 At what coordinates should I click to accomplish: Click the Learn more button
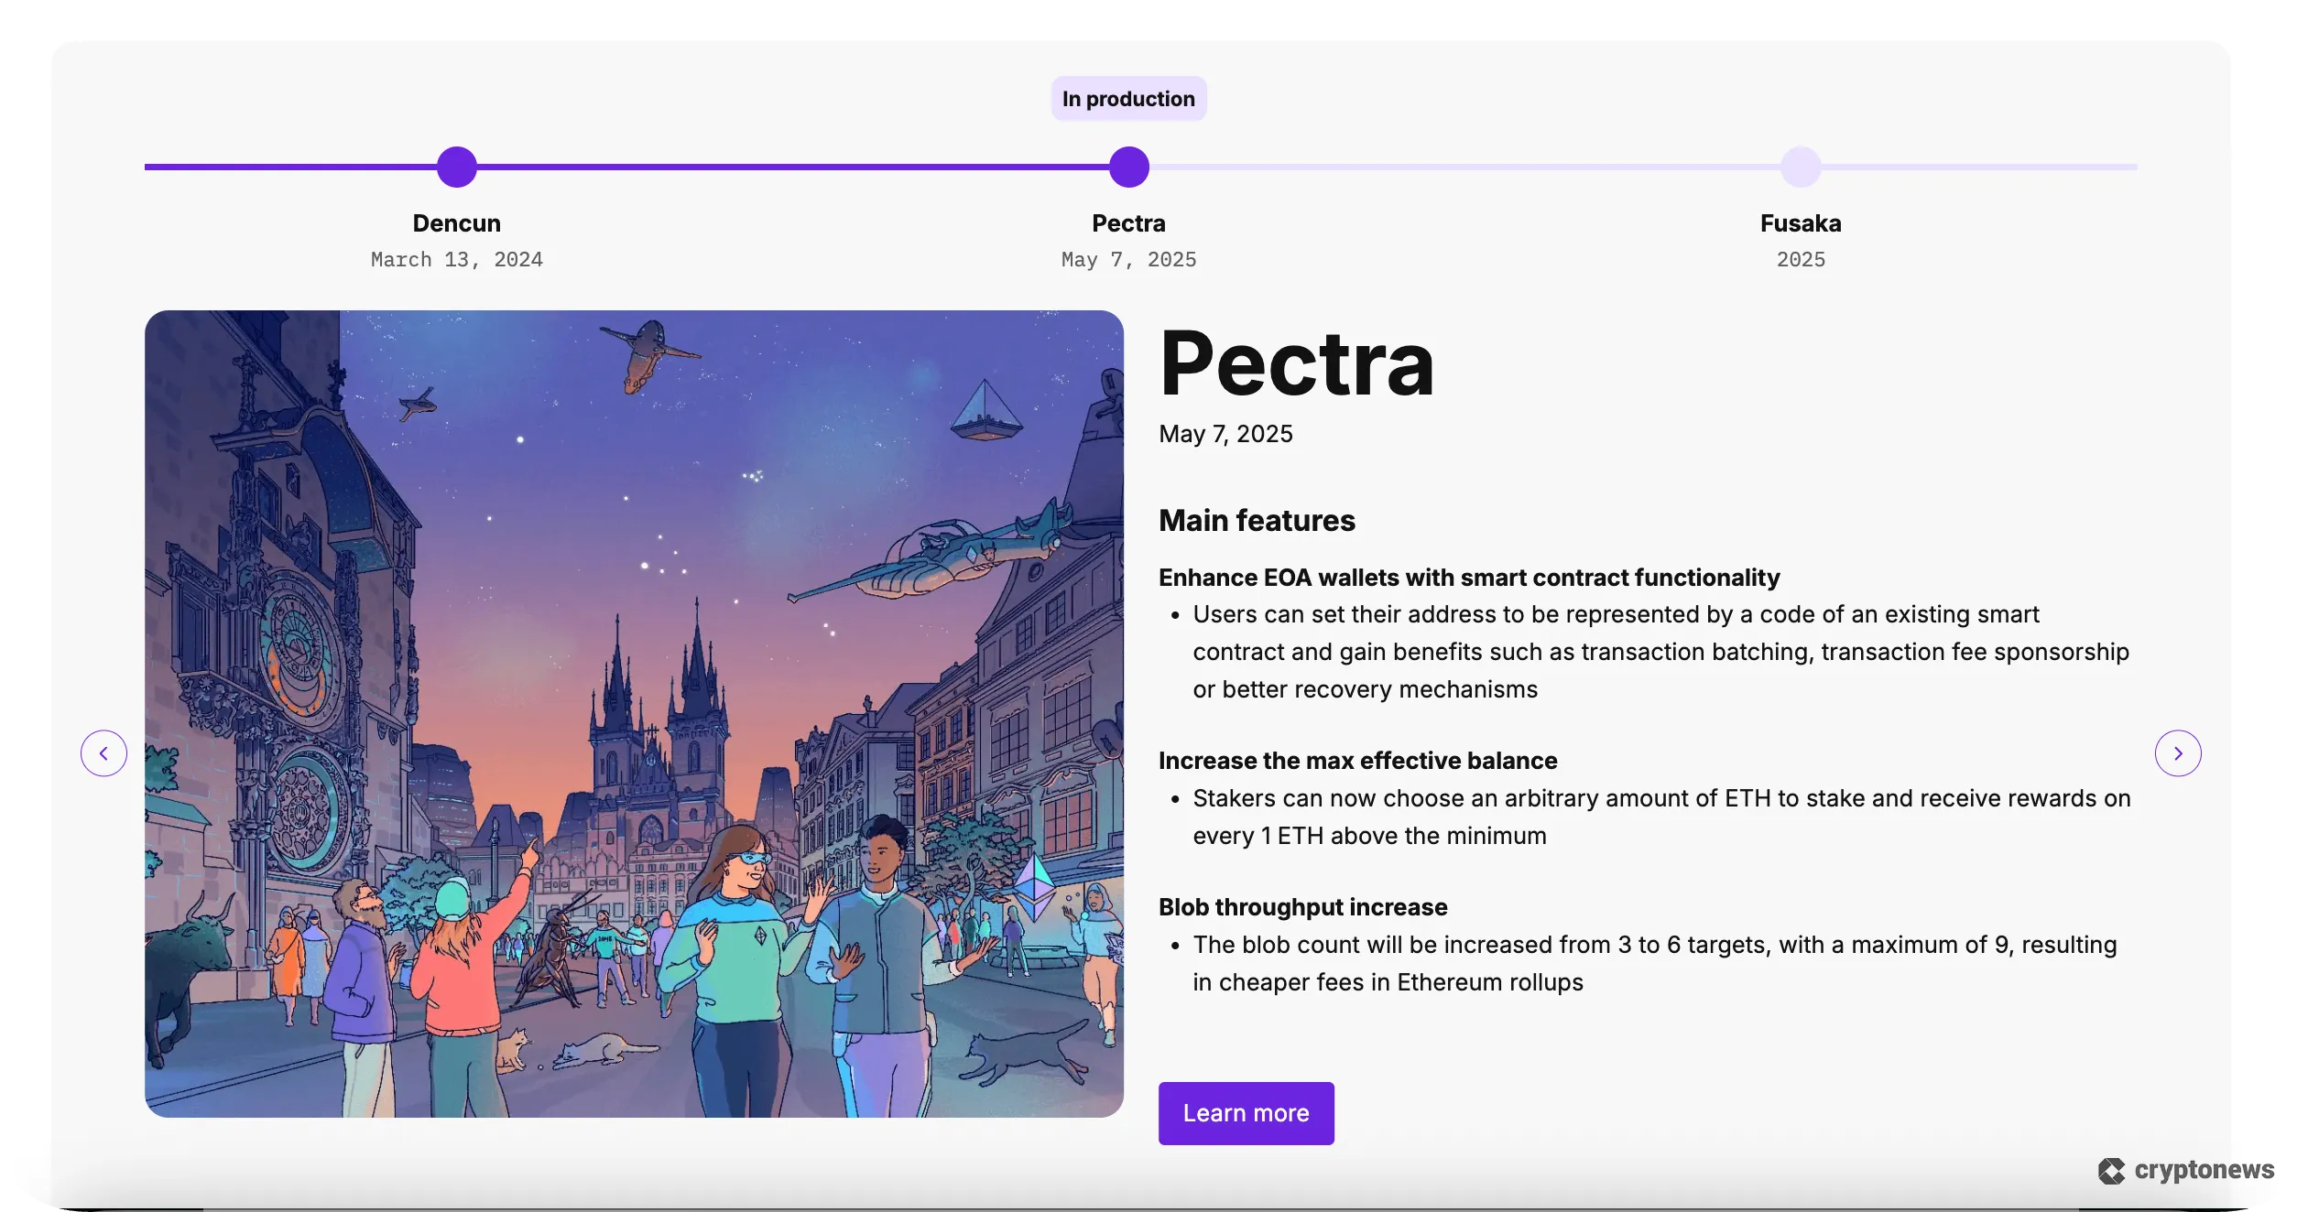[x=1246, y=1113]
